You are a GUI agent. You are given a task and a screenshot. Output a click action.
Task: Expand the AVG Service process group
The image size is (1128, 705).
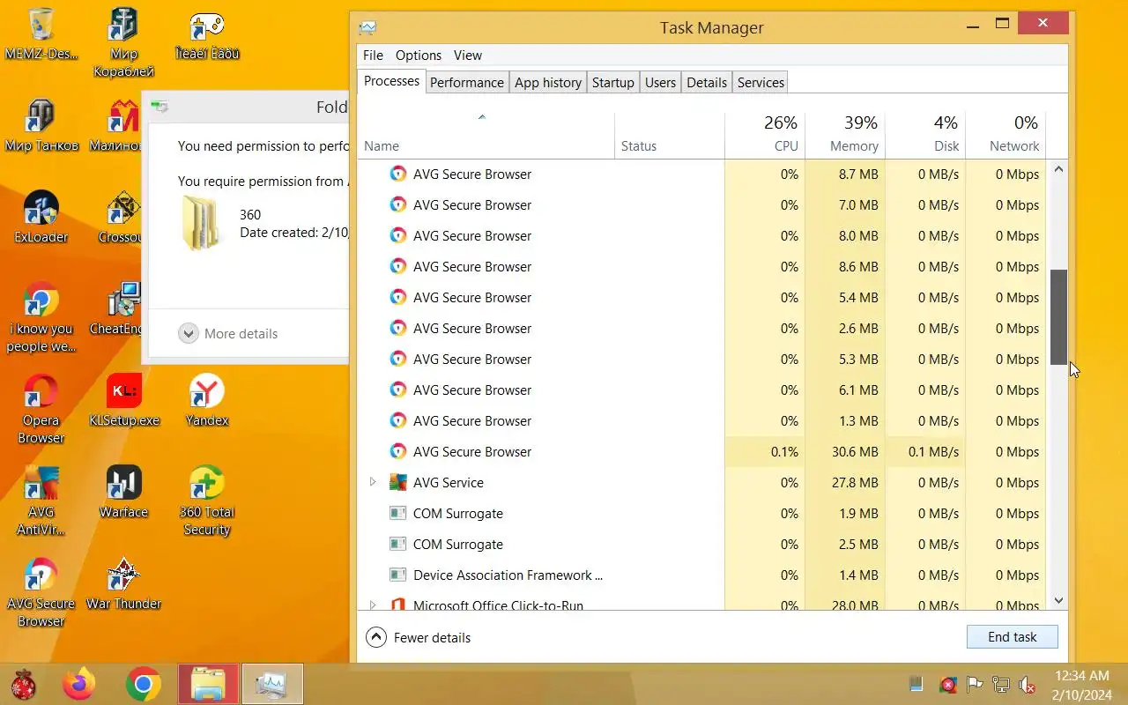pyautogui.click(x=373, y=482)
